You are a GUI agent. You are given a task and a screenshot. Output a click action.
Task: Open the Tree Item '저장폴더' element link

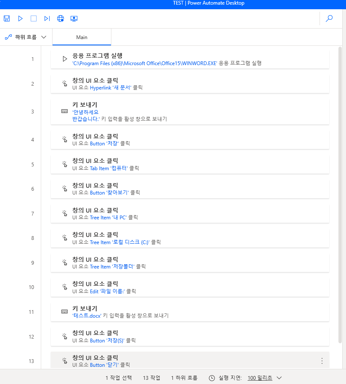[112, 267]
